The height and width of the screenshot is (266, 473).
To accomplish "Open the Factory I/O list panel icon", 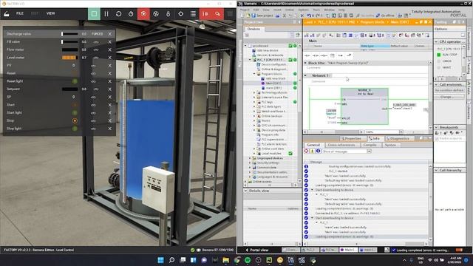I will (x=193, y=14).
